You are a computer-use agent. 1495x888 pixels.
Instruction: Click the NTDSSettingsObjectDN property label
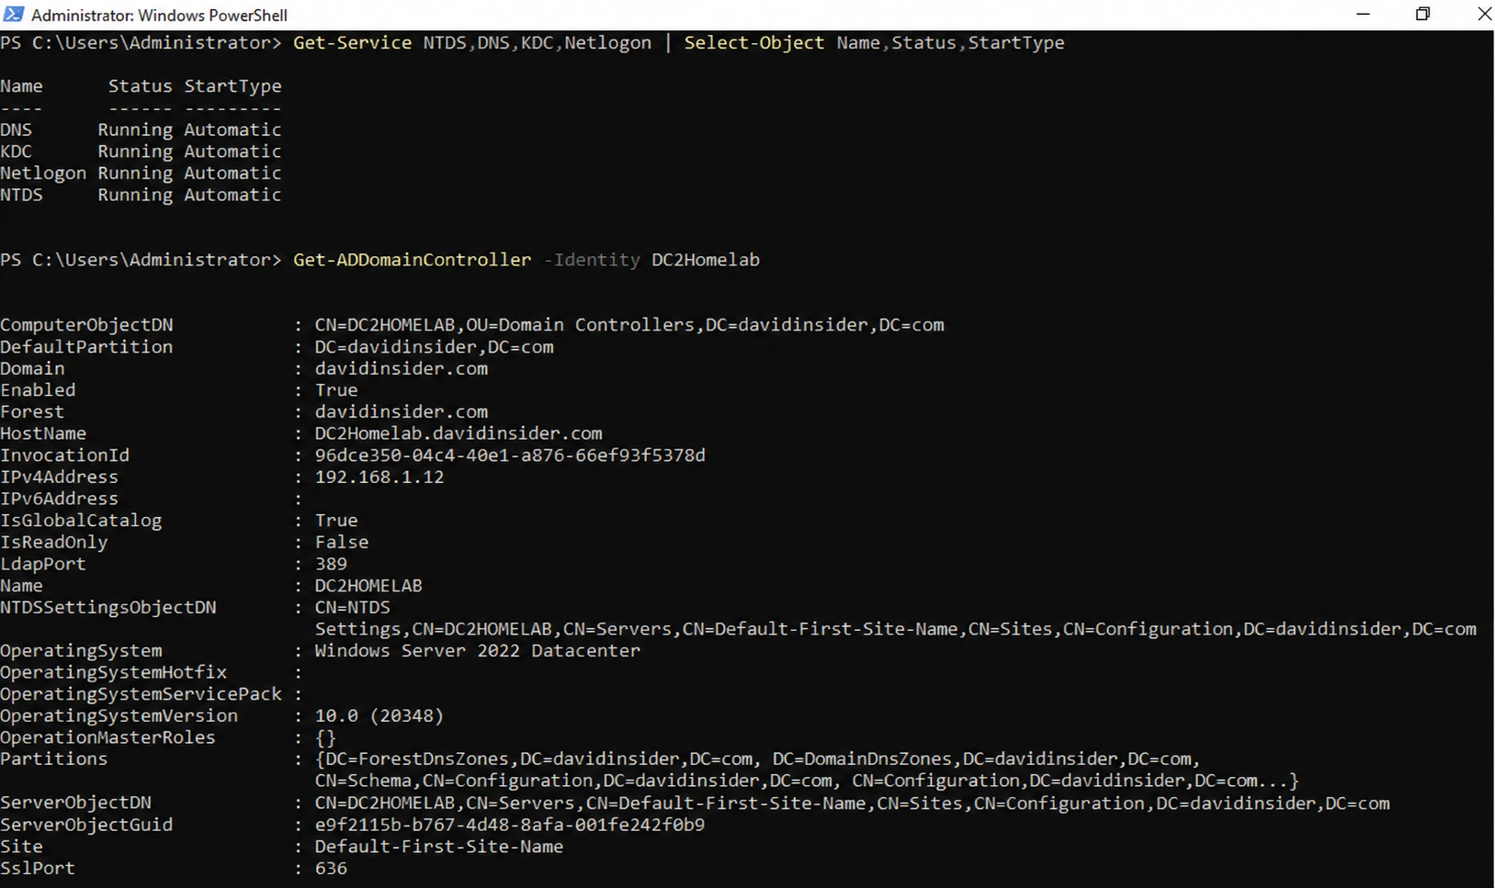click(108, 608)
